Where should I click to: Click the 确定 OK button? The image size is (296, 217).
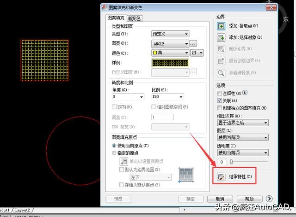[191, 199]
